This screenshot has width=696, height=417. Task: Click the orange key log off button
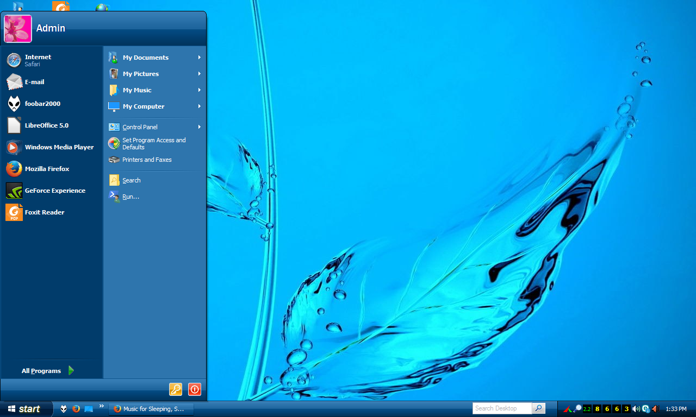pos(175,389)
